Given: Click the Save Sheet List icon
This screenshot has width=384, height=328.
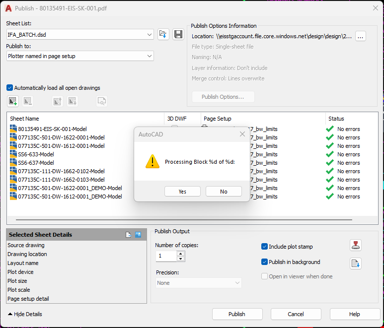Looking at the screenshot, I should [x=178, y=34].
